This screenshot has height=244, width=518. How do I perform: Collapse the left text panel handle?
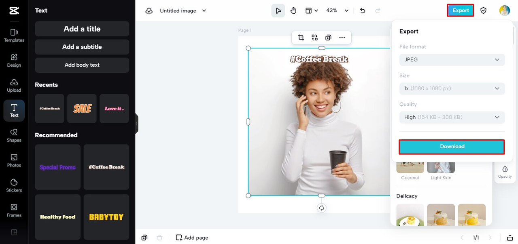point(137,123)
